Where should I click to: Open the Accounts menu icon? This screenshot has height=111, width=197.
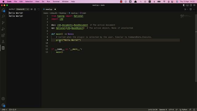point(3,99)
